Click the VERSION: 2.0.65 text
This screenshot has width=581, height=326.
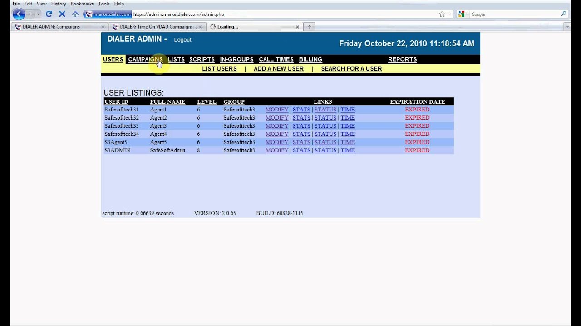tap(215, 213)
